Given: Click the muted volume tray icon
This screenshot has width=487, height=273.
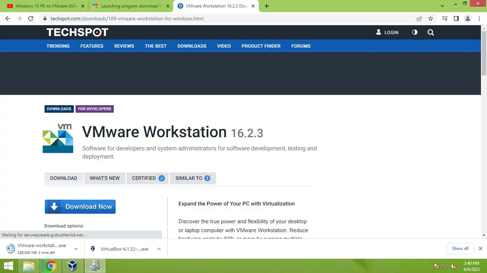Looking at the screenshot, I should pyautogui.click(x=453, y=266).
